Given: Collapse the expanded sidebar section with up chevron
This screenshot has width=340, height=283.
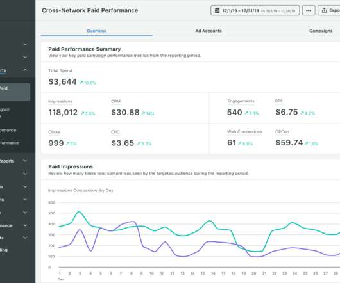Looking at the screenshot, I should [x=25, y=70].
